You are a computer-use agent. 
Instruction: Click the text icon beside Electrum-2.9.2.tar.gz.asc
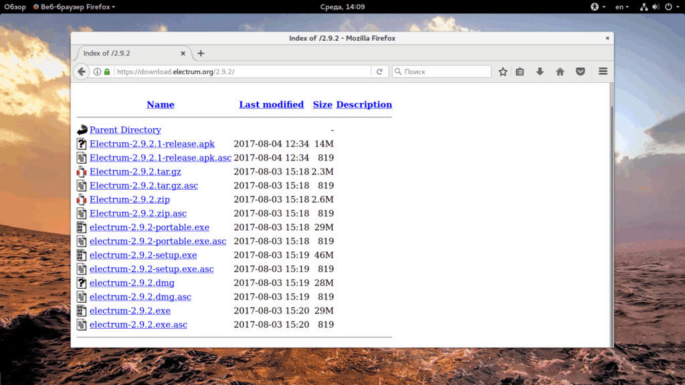[82, 186]
